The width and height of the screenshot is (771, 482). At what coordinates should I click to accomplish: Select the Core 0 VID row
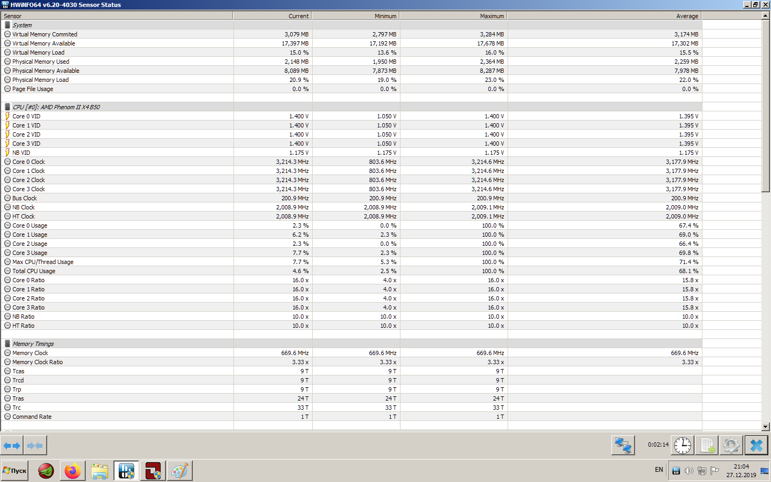[351, 116]
